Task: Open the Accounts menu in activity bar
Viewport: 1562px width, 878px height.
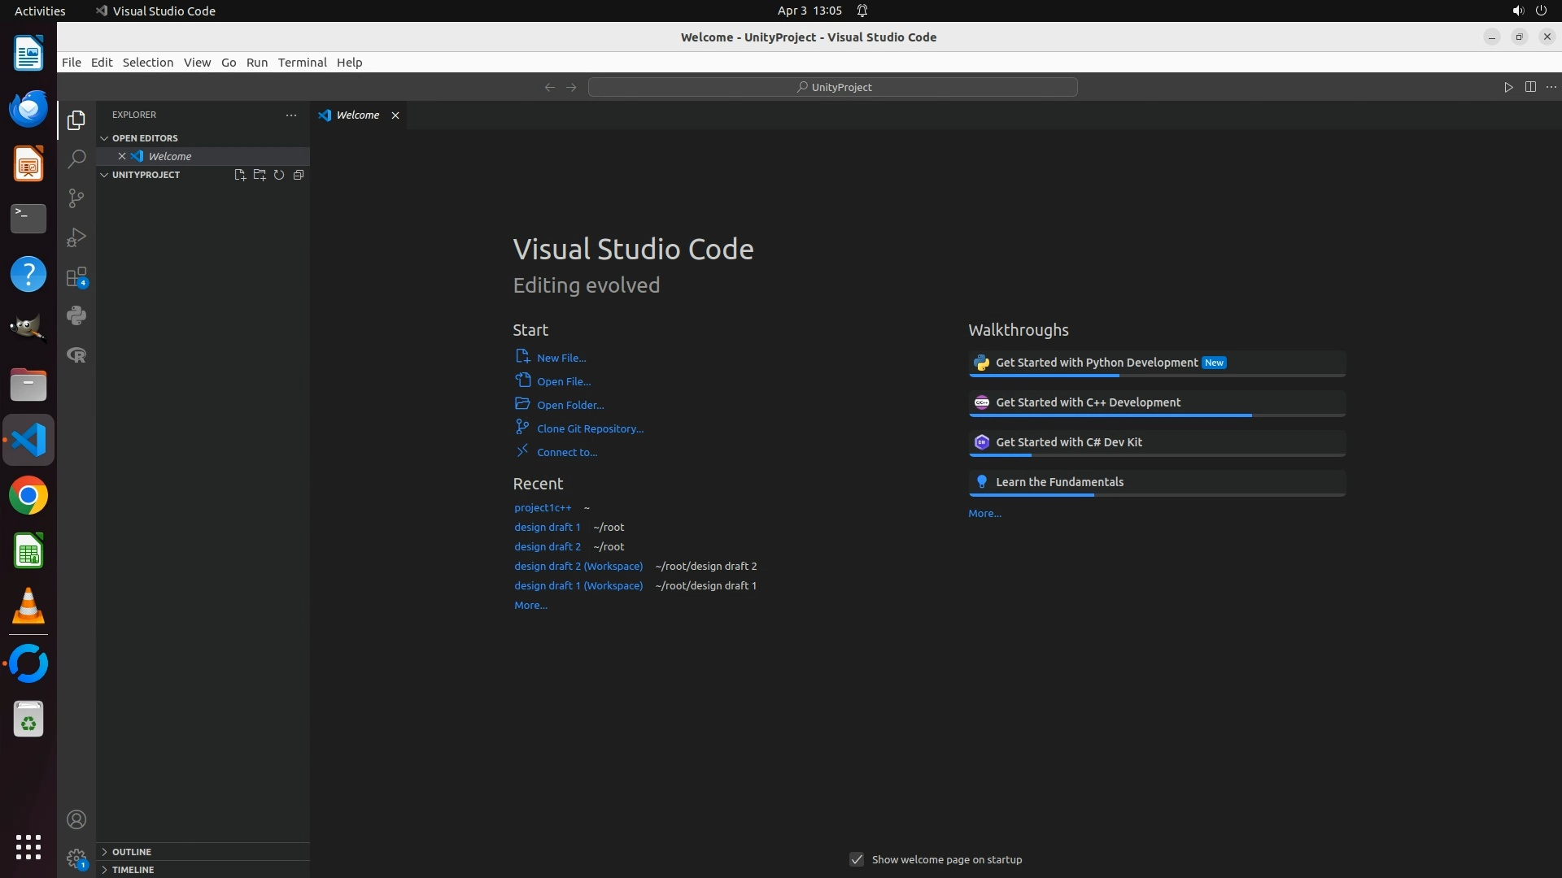Action: [x=76, y=819]
